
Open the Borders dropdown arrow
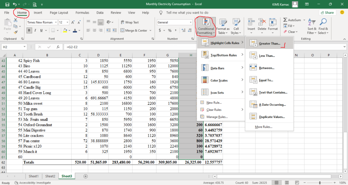58,30
